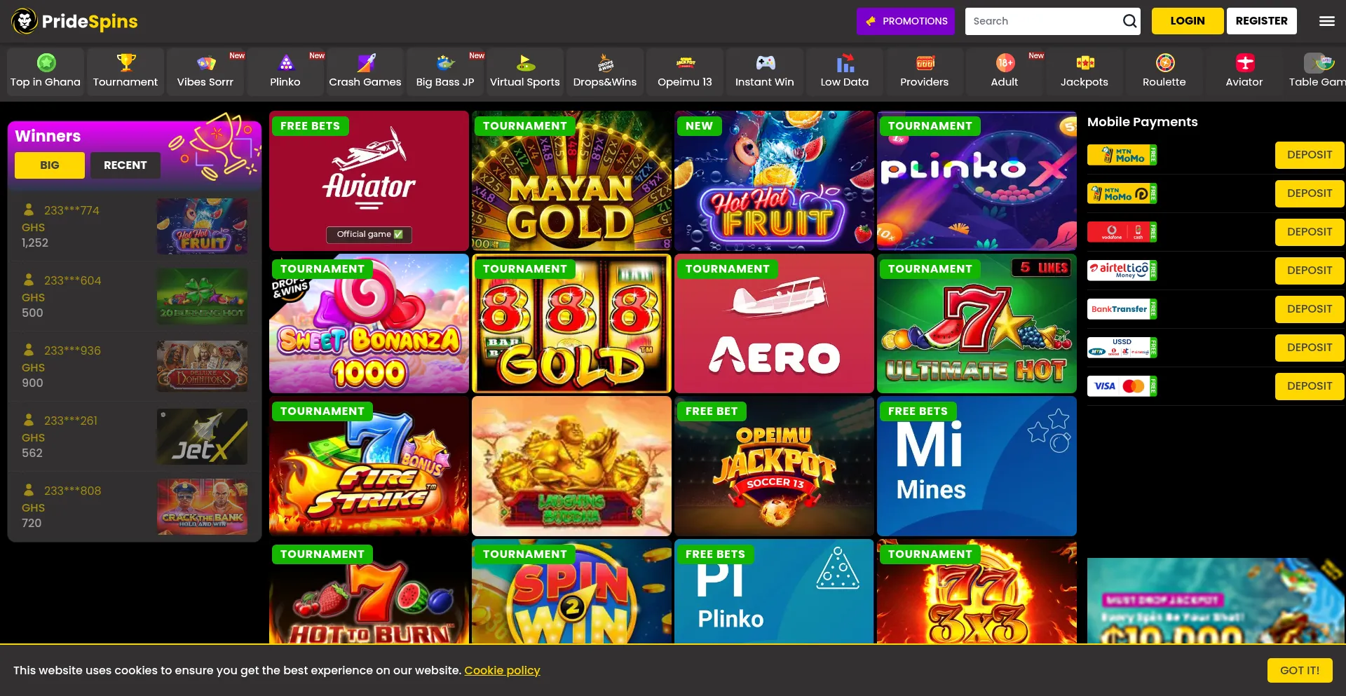
Task: Deposit using Visa or Mastercard
Action: point(1310,386)
